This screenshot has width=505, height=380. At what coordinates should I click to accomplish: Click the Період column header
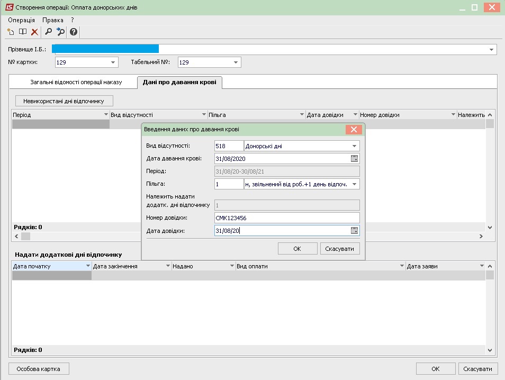(x=60, y=115)
